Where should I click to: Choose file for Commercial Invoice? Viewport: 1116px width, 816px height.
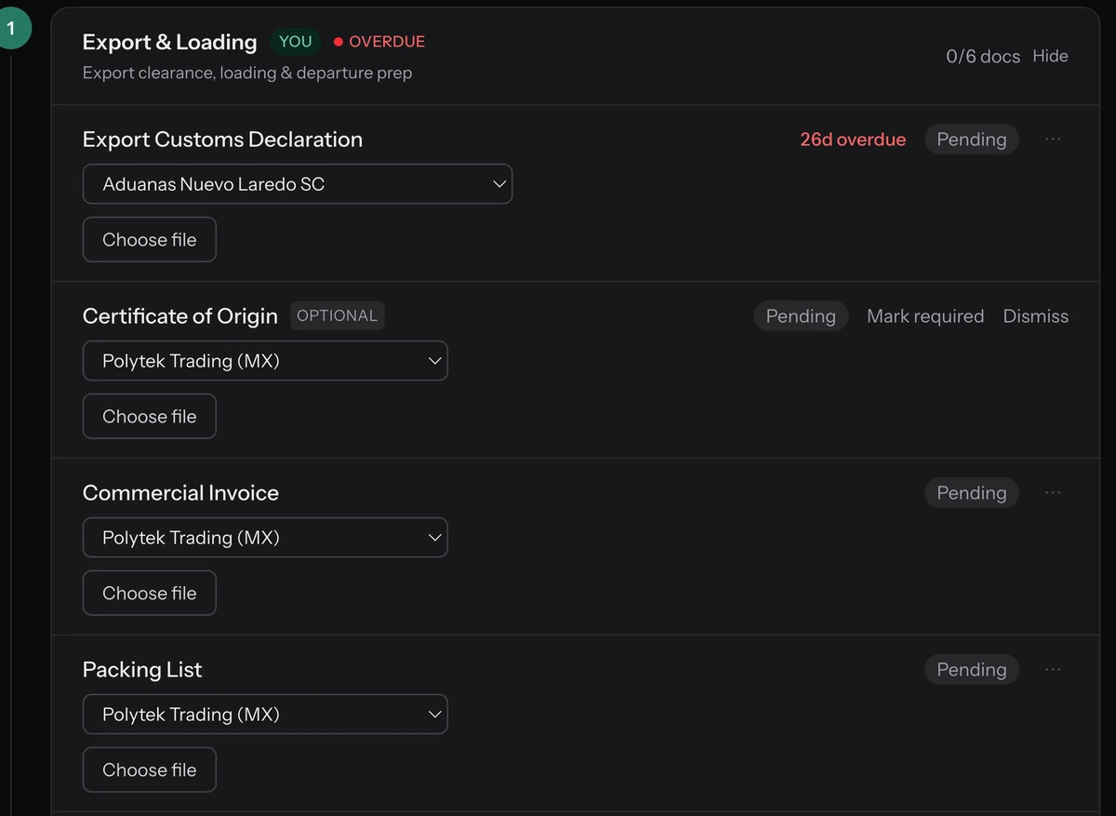click(150, 594)
